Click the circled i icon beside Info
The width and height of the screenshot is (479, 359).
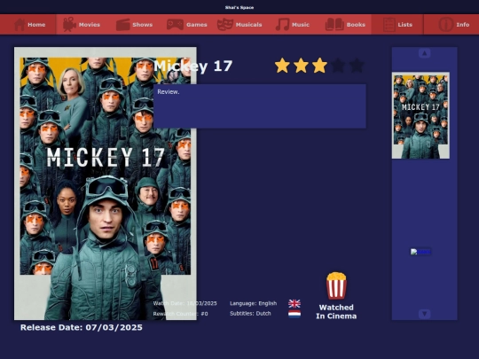[445, 25]
